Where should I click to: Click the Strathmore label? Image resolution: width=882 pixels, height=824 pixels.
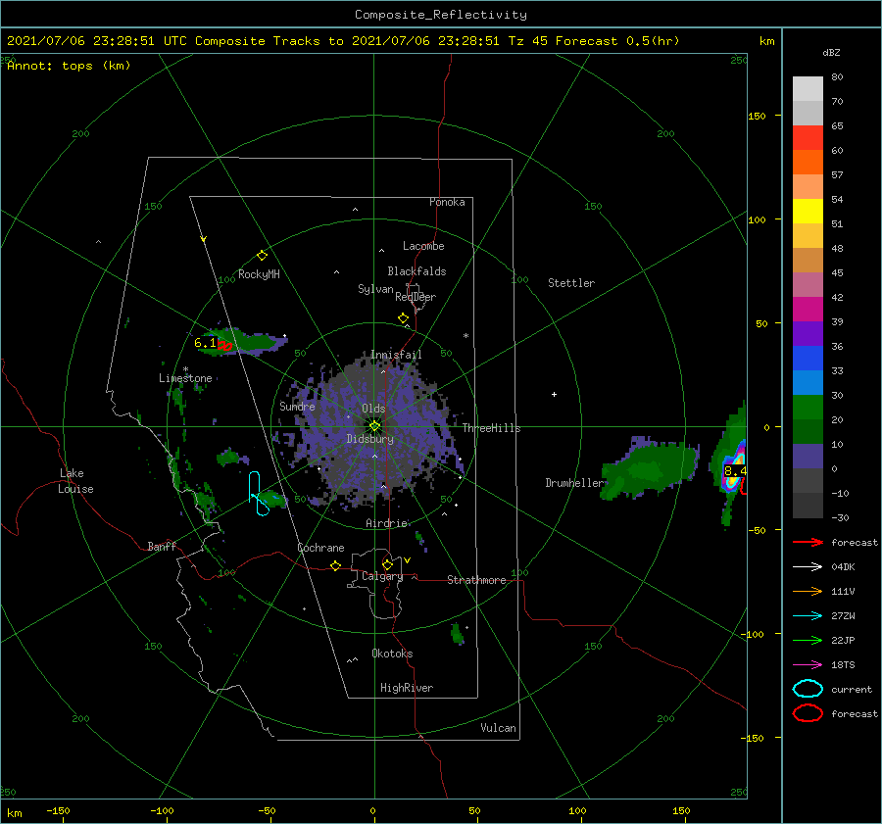(x=476, y=580)
